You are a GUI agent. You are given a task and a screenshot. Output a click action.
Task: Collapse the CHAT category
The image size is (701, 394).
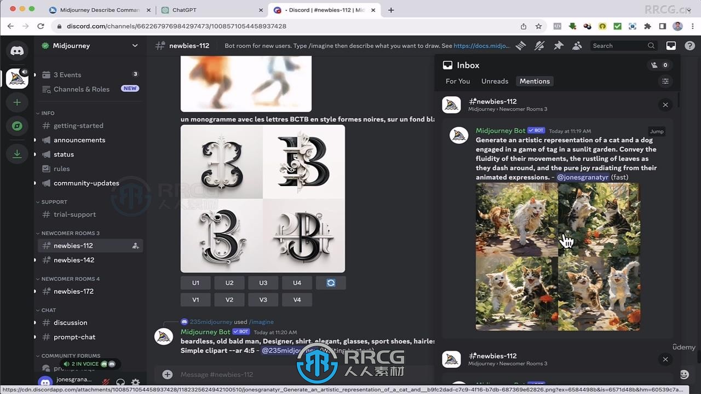[46, 310]
